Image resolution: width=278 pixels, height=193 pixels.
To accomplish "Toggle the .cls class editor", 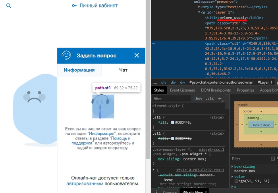I will [209, 99].
